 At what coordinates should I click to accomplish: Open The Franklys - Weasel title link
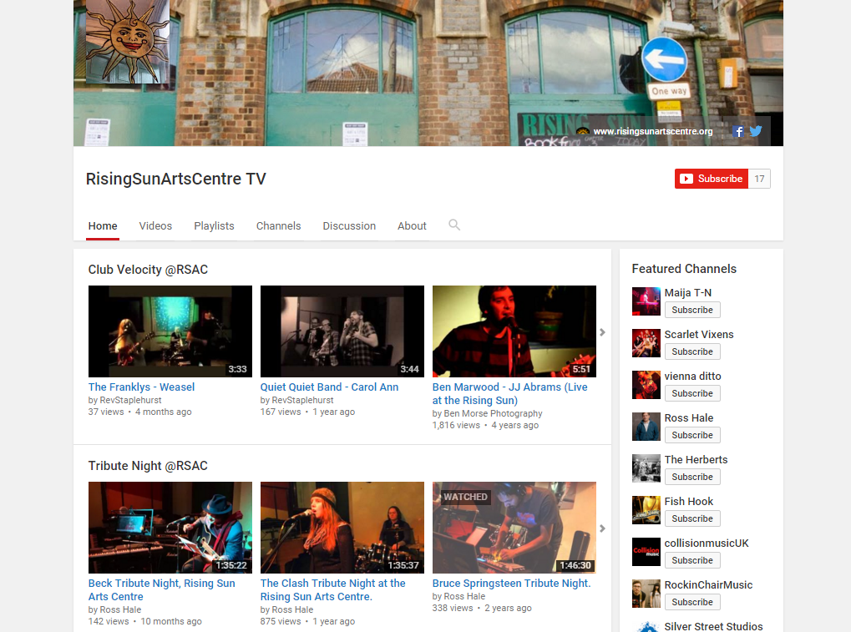[x=141, y=387]
